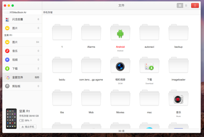The image size is (204, 137).
Task: Select the com.tenc...gp.sgame folder
Action: [x=91, y=65]
